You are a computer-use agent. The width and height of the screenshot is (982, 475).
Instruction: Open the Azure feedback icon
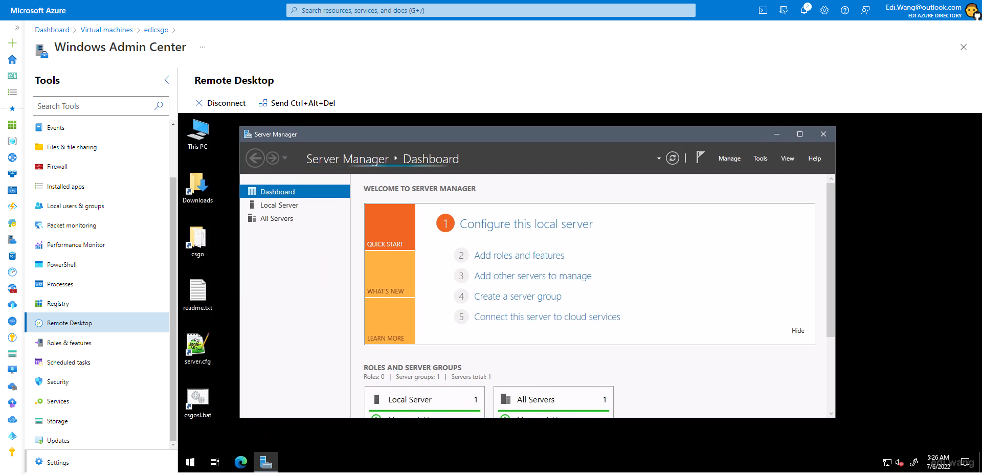[865, 10]
